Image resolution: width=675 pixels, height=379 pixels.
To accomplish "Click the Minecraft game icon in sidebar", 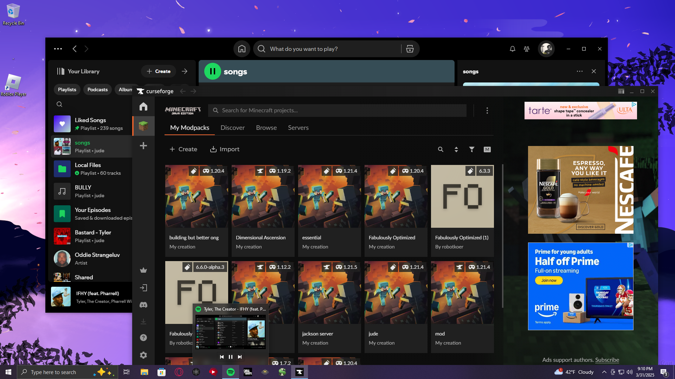I will pos(143,126).
